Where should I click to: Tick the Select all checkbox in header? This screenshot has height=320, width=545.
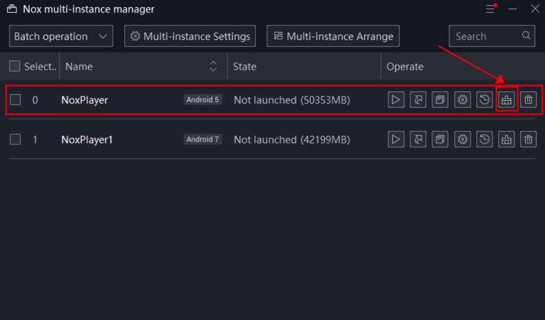click(x=15, y=66)
